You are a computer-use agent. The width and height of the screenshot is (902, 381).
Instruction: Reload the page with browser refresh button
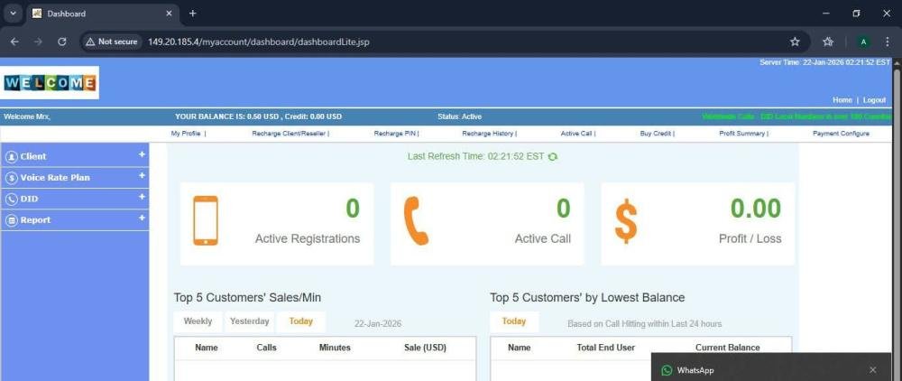(x=62, y=42)
